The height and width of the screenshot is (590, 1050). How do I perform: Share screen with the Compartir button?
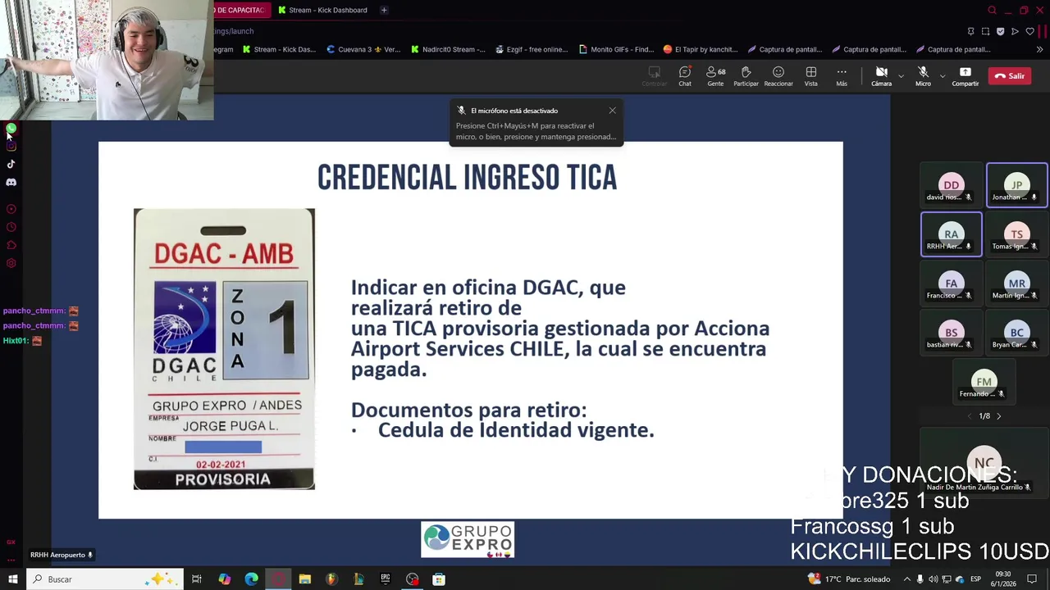(965, 76)
